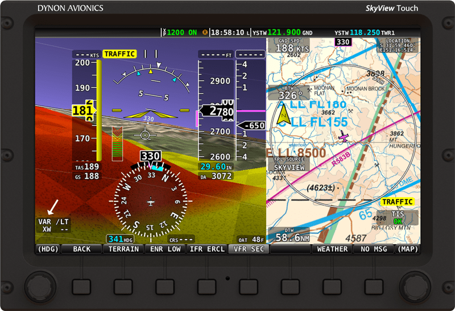
Task: Tap the flight path marker symbol
Action: (145, 135)
